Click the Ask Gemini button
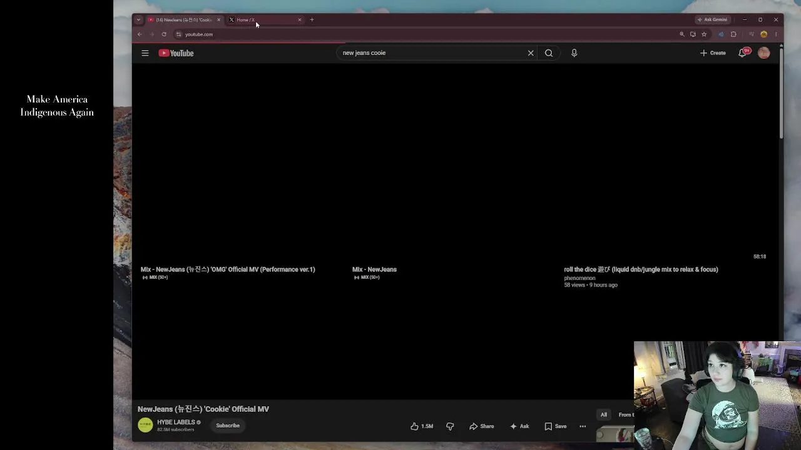Image resolution: width=801 pixels, height=450 pixels. pos(713,20)
